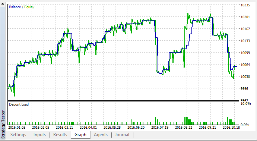This screenshot has width=257, height=141.
Task: Click the 2016.10.18 date label
Action: (x=231, y=128)
